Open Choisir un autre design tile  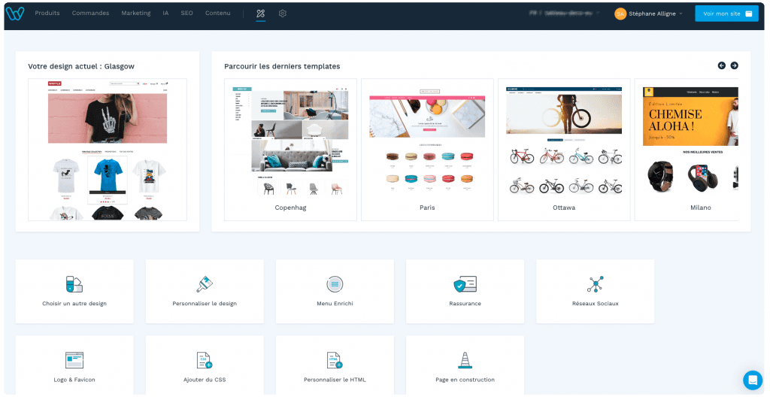[x=74, y=292]
